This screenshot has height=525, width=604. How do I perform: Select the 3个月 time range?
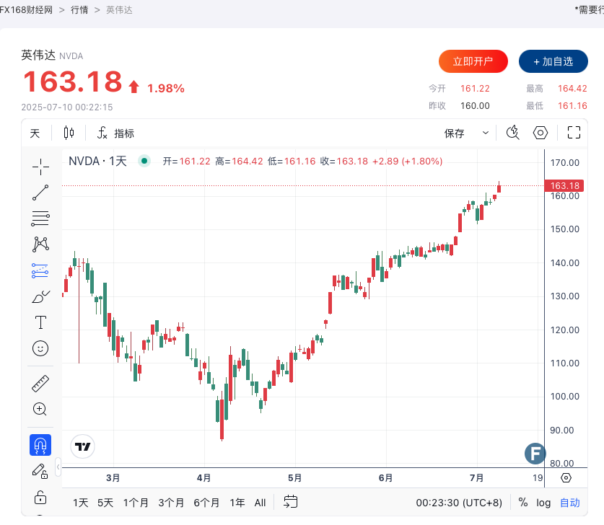coord(171,503)
